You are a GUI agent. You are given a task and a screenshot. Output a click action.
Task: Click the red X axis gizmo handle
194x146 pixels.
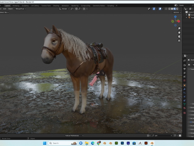click(179, 21)
